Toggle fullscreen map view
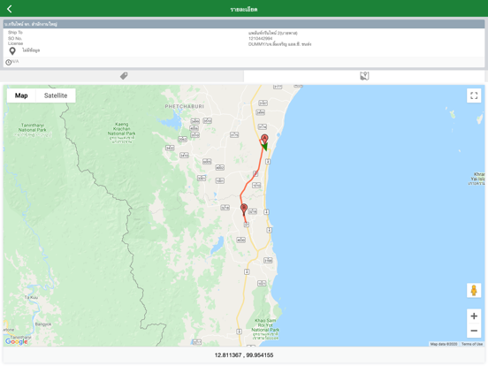Screen dimensions: 488x366 474,95
